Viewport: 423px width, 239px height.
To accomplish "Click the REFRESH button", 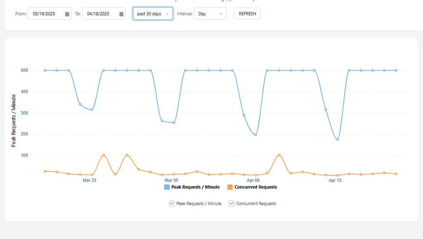I will 247,13.
